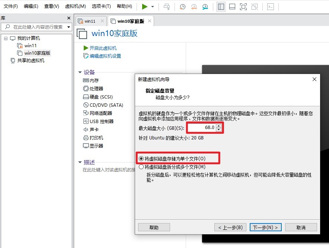Open the snapshot manager wrench icon
The image size is (329, 248).
tap(205, 7)
